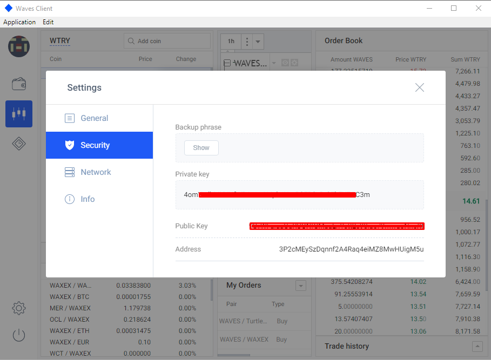Go to the Network settings tab
The width and height of the screenshot is (491, 360).
coord(99,172)
